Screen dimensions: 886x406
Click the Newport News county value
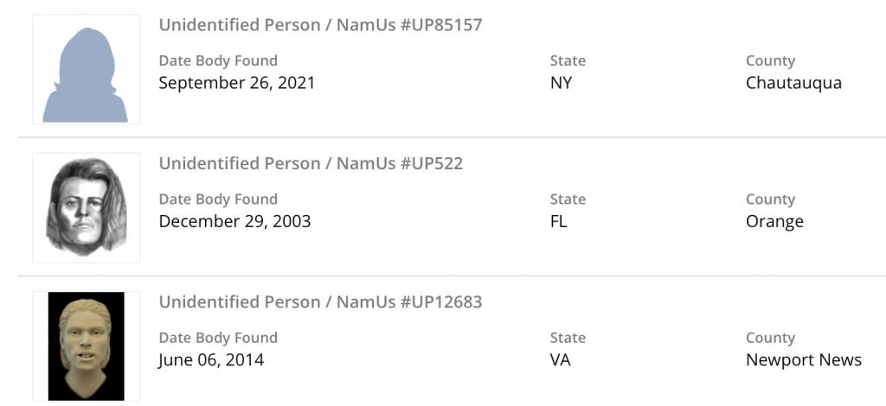804,359
